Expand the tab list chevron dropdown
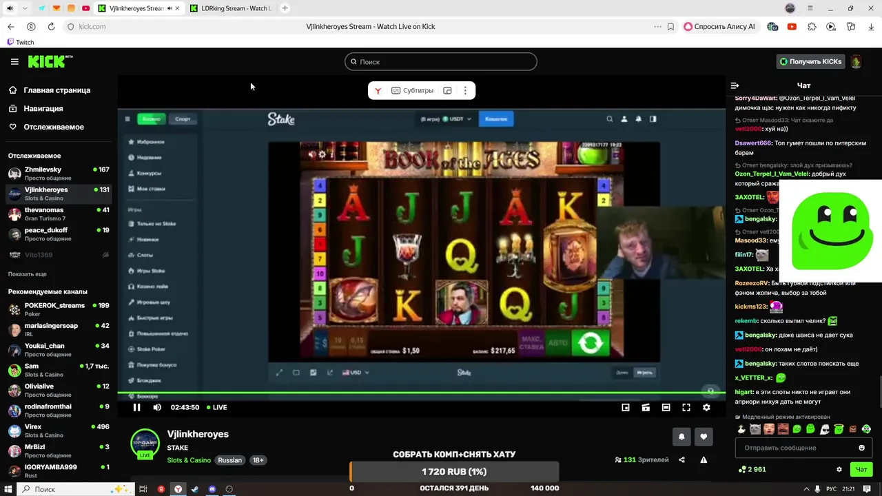The image size is (882, 496). coord(25,8)
